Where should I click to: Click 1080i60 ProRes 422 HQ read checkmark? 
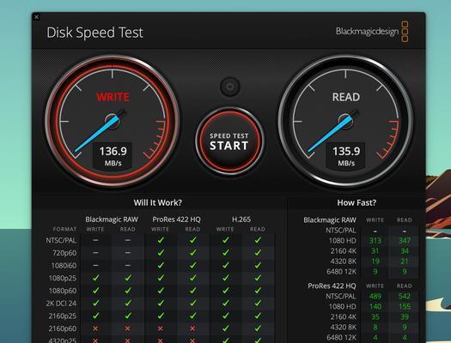point(192,265)
